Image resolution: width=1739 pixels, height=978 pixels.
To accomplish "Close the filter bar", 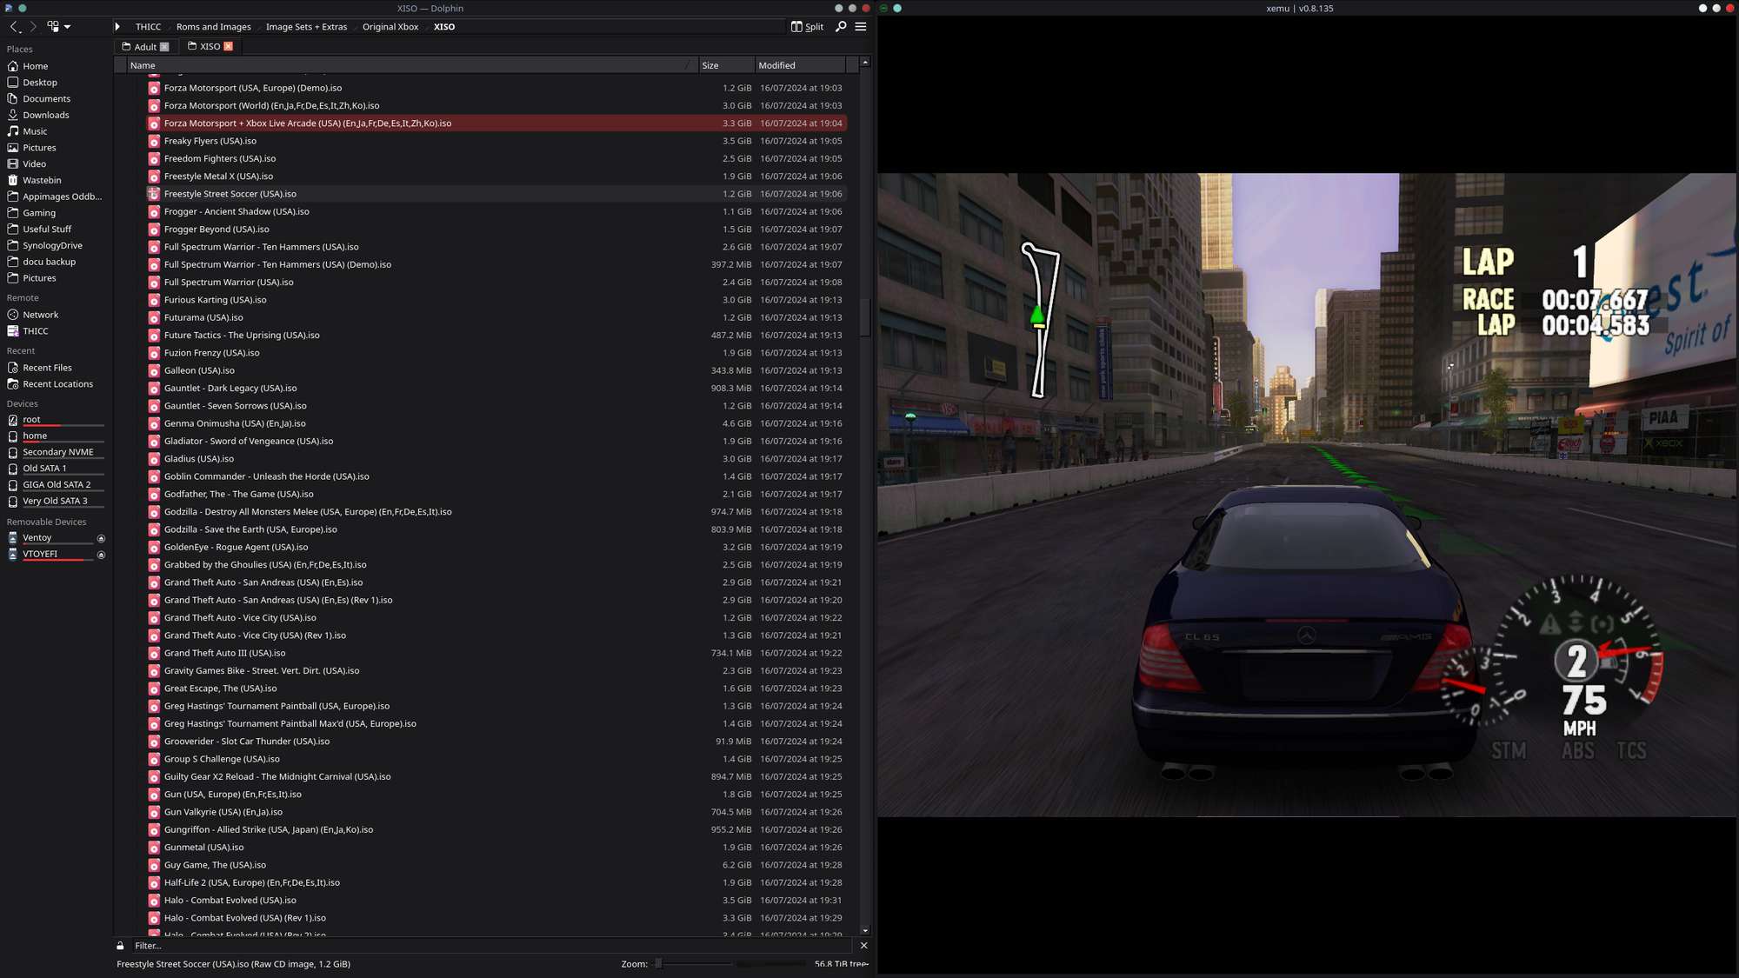I will coord(863,946).
